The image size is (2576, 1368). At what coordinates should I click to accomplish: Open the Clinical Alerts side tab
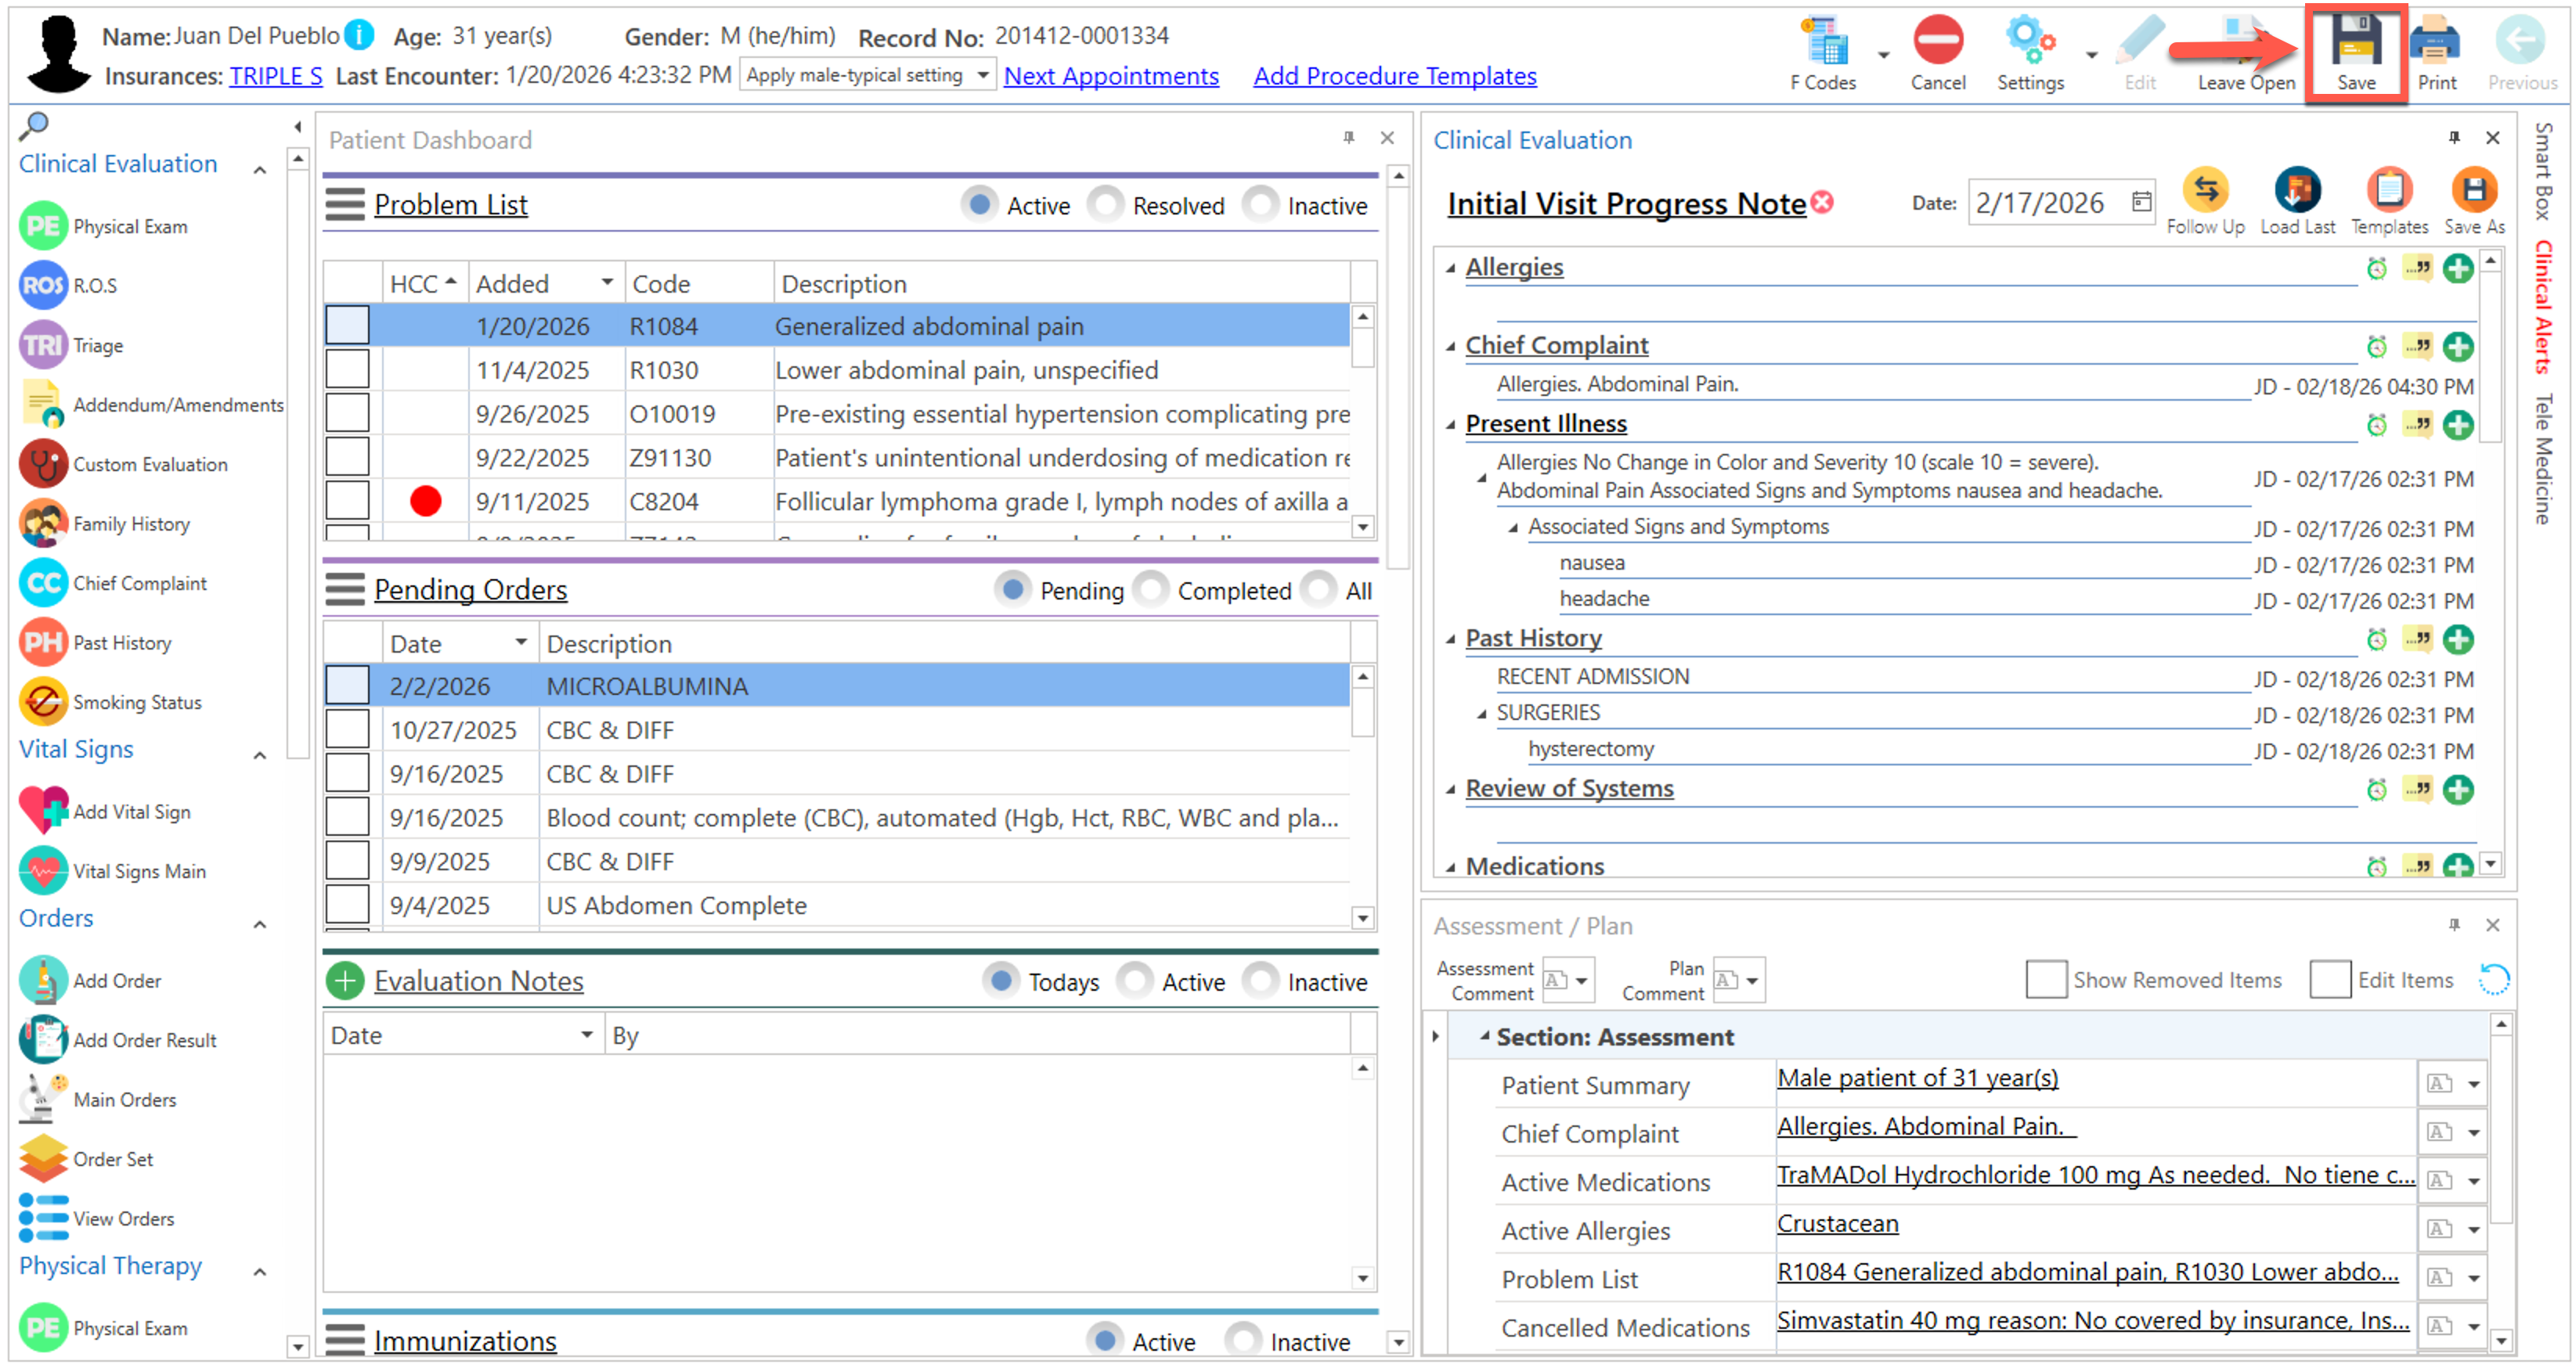2544,308
